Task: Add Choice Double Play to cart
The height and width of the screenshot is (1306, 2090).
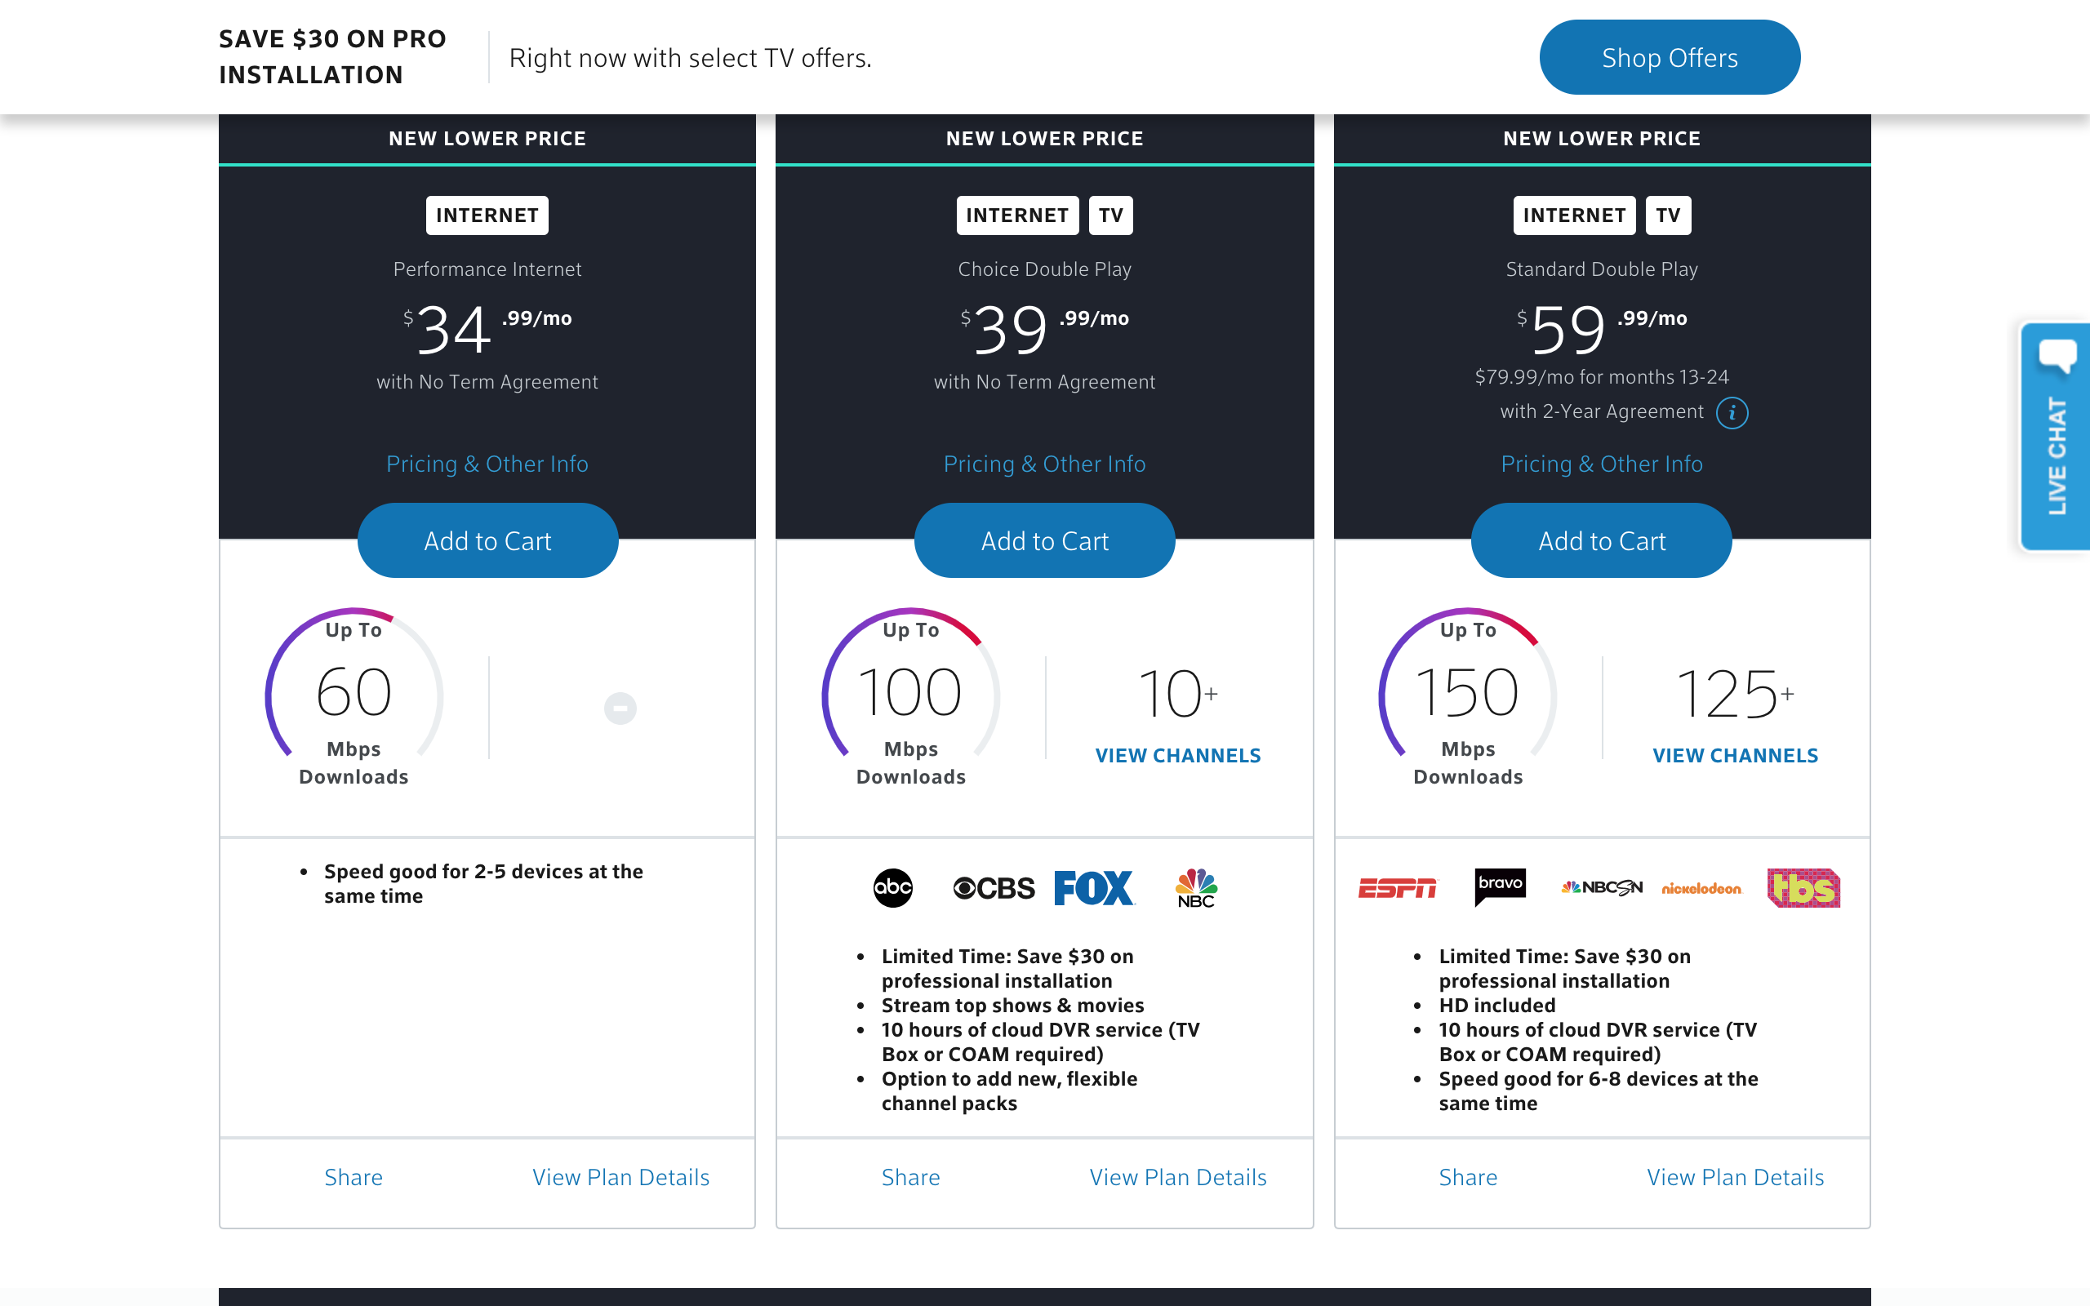Action: [1044, 540]
